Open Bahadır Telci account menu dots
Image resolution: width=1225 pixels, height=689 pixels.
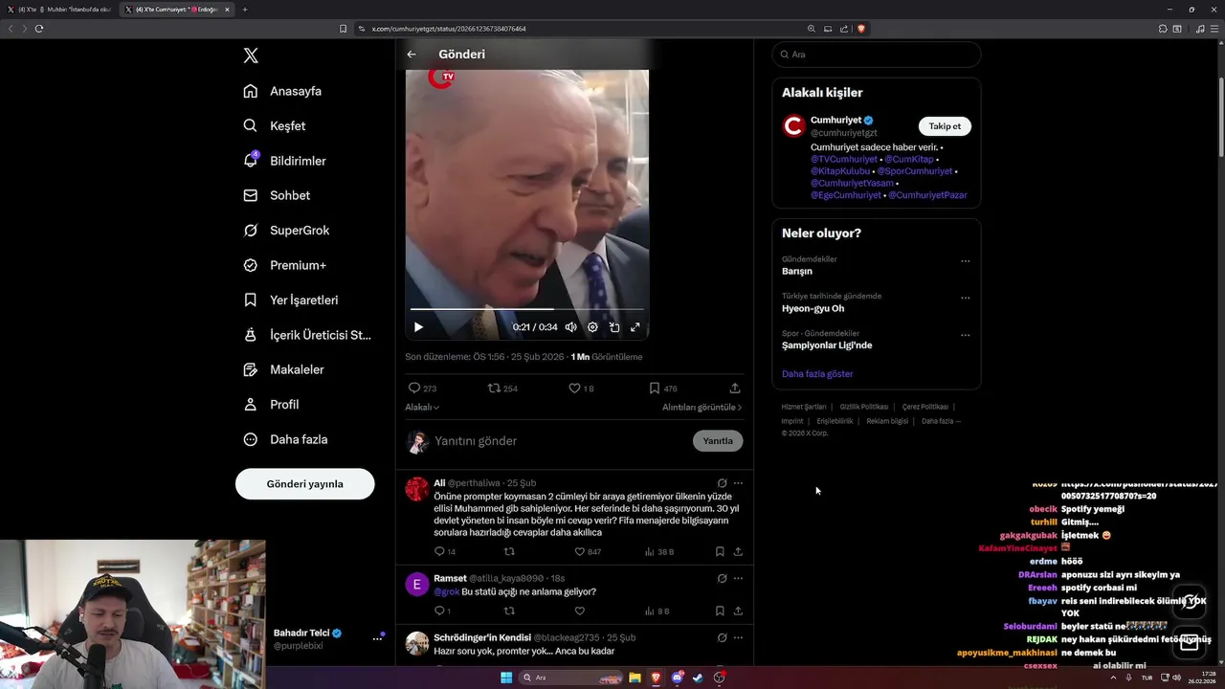[377, 639]
